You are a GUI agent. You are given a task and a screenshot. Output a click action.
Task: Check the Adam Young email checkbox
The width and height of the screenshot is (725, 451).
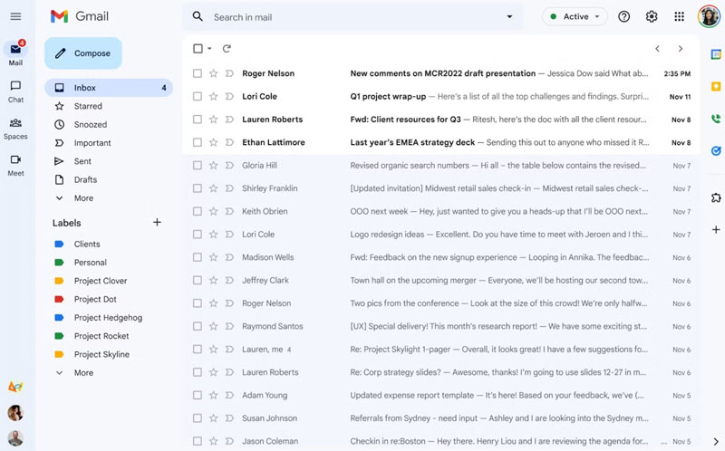pyautogui.click(x=198, y=395)
